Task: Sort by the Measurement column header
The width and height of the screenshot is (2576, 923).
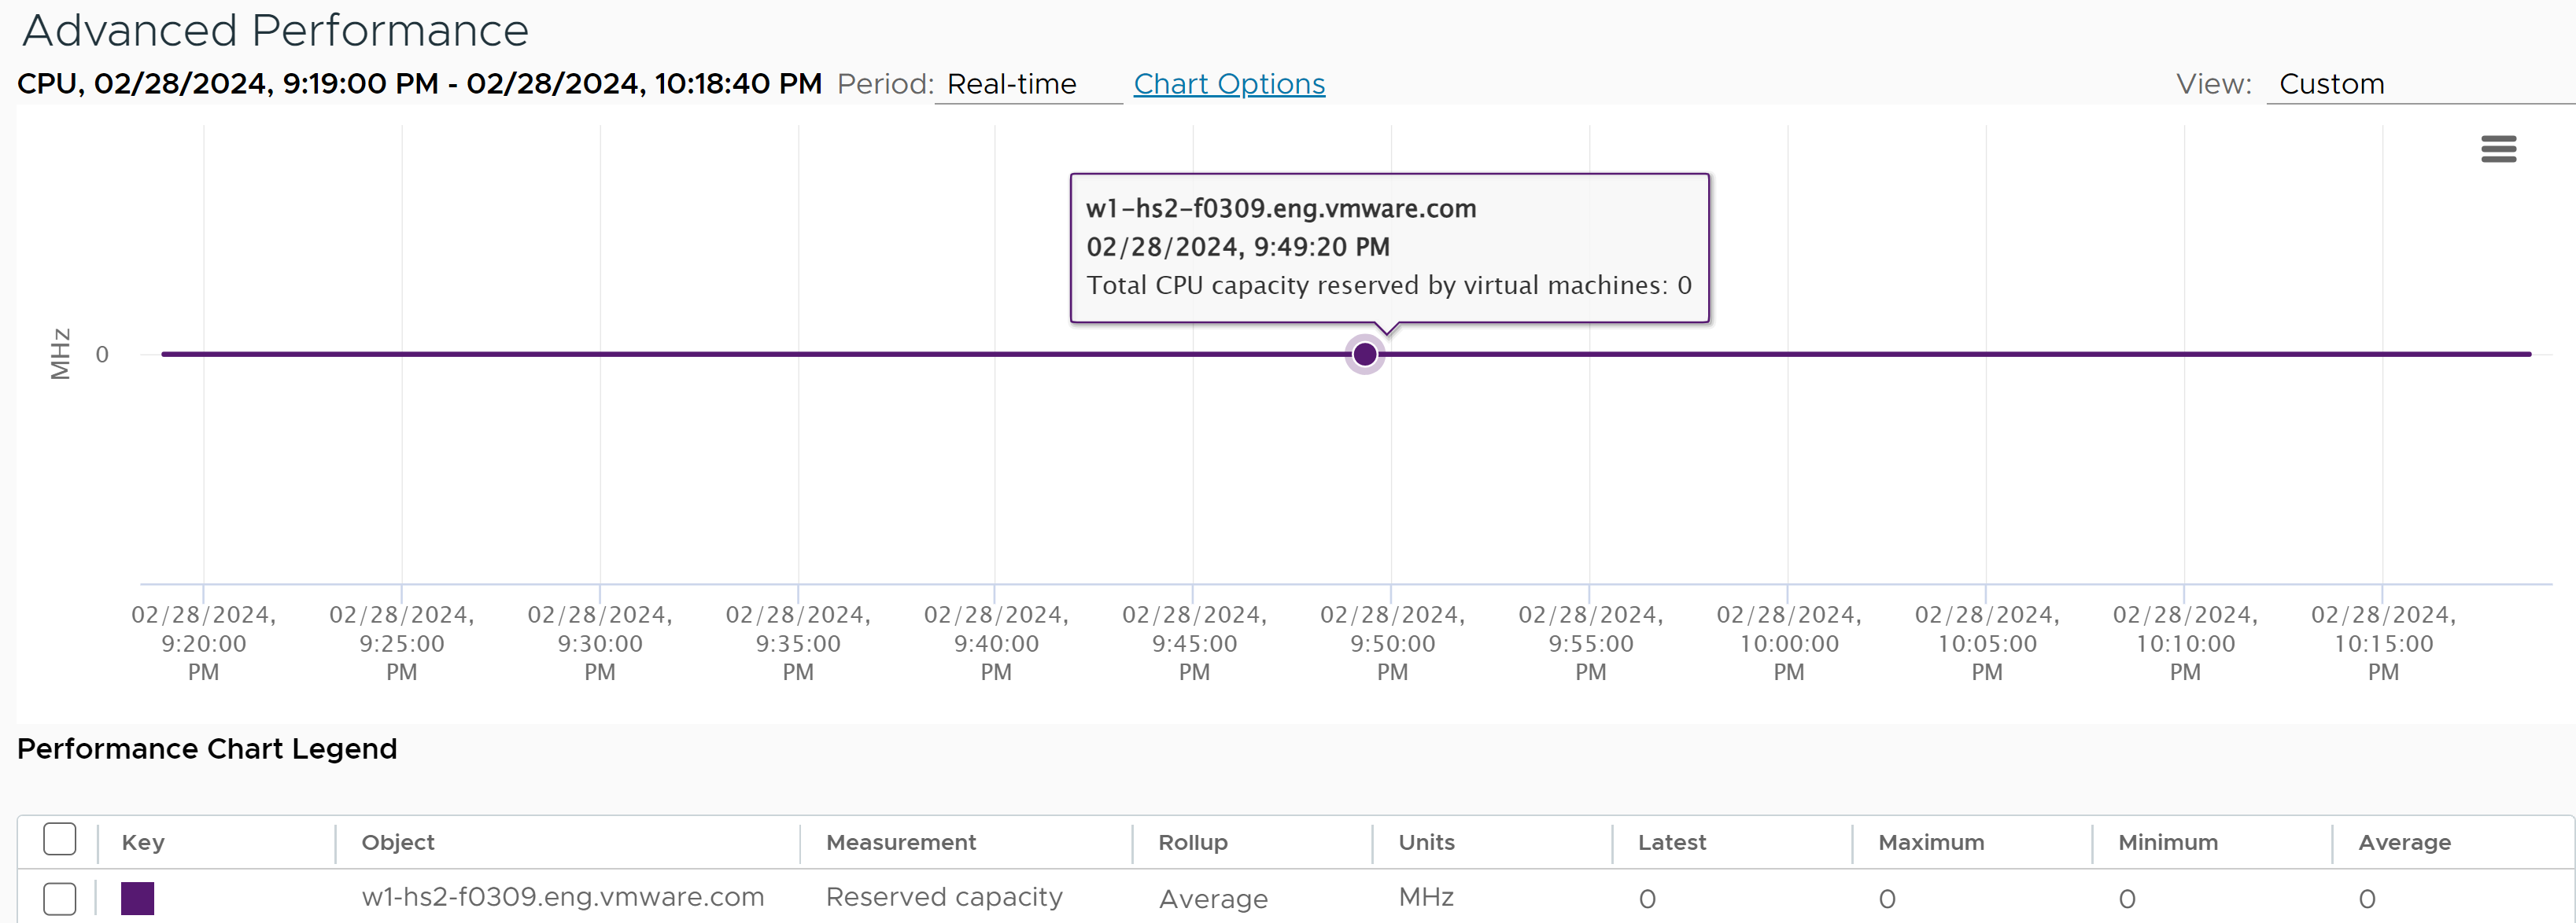Action: pos(901,842)
